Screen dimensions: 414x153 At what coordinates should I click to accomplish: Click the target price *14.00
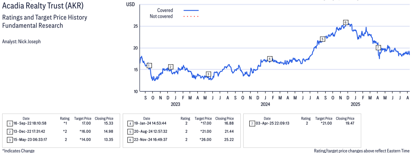coord(85,139)
